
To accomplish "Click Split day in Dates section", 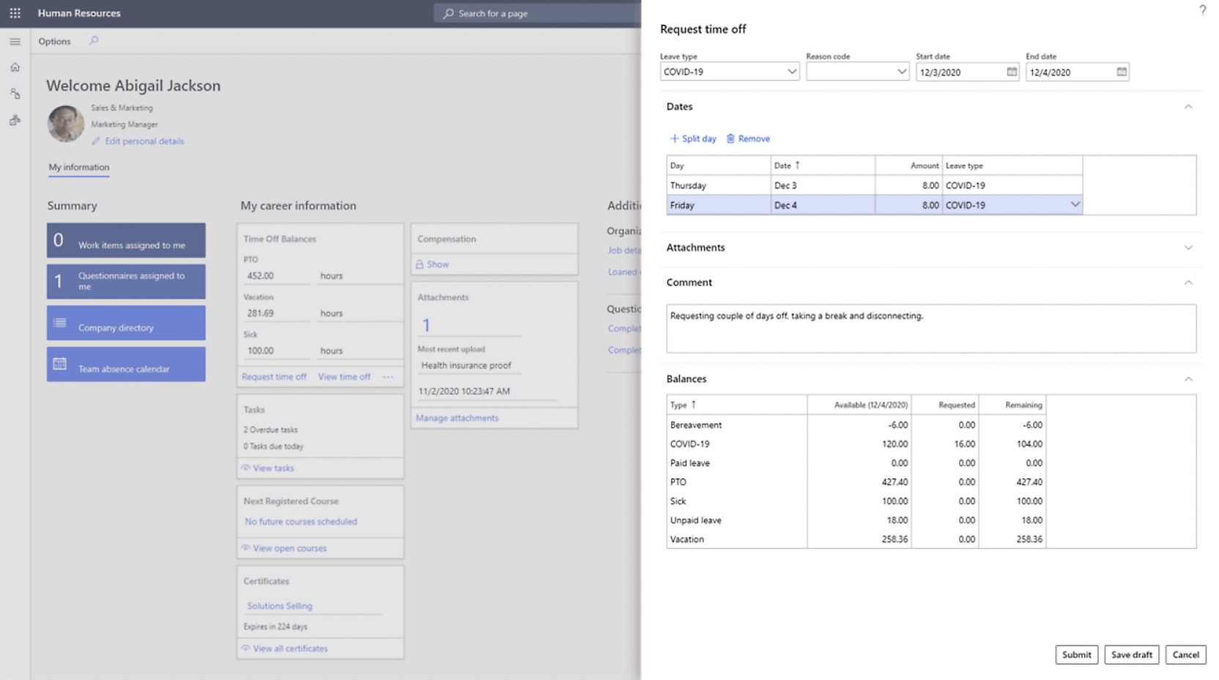I will pos(693,138).
